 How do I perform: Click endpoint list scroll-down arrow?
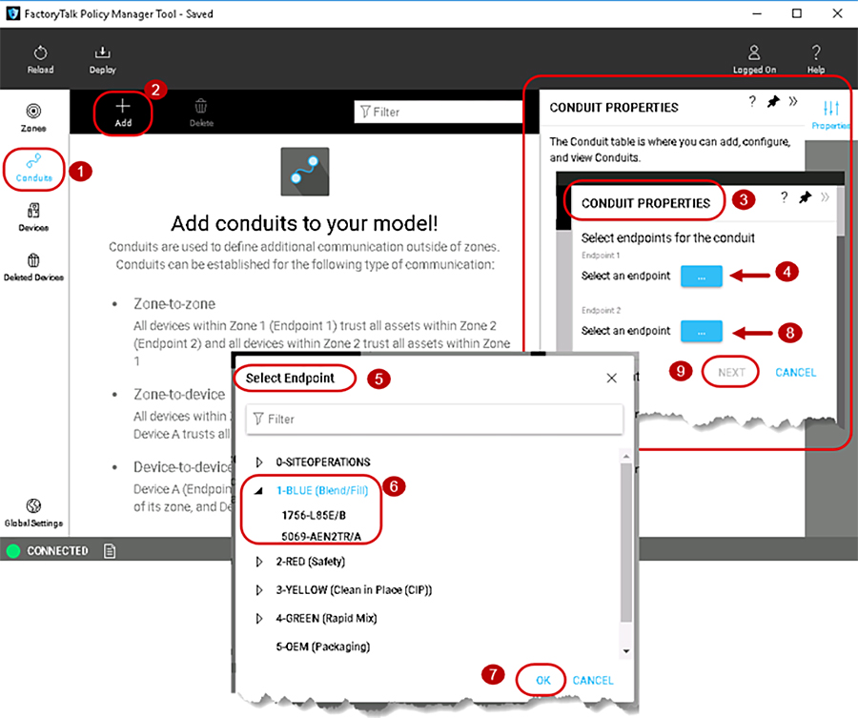pos(626,651)
